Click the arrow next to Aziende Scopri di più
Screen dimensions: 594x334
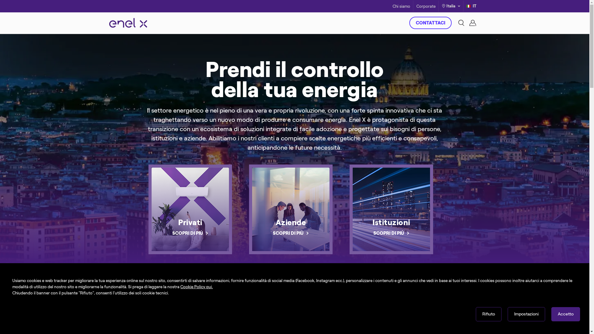click(x=308, y=233)
